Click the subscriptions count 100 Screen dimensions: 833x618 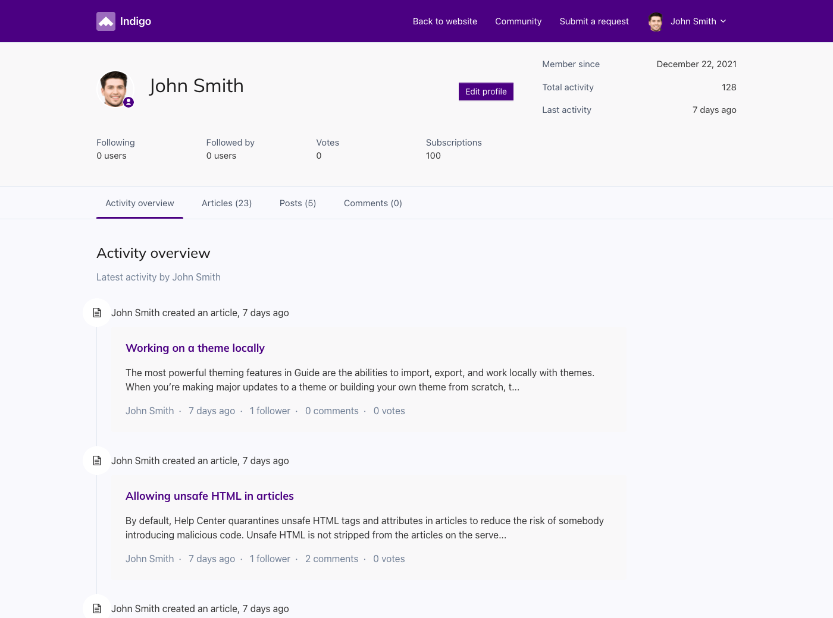coord(433,156)
